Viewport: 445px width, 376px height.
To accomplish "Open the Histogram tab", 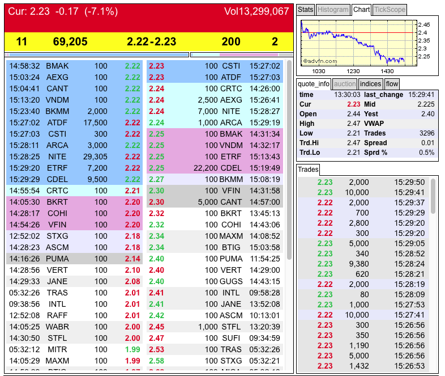I will point(333,10).
